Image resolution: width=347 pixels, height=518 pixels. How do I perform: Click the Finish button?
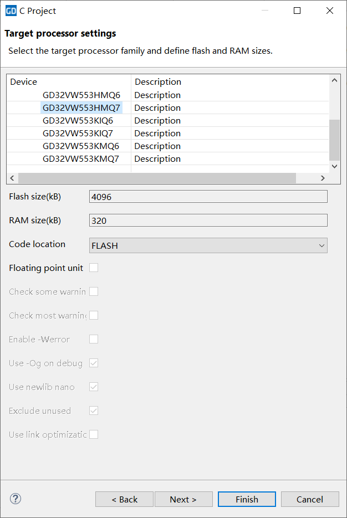pos(247,499)
